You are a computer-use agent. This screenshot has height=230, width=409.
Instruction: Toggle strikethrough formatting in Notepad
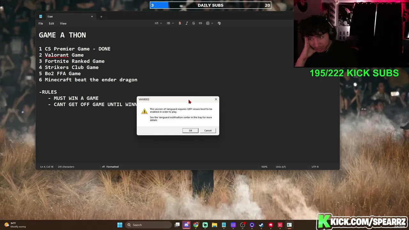(194, 23)
